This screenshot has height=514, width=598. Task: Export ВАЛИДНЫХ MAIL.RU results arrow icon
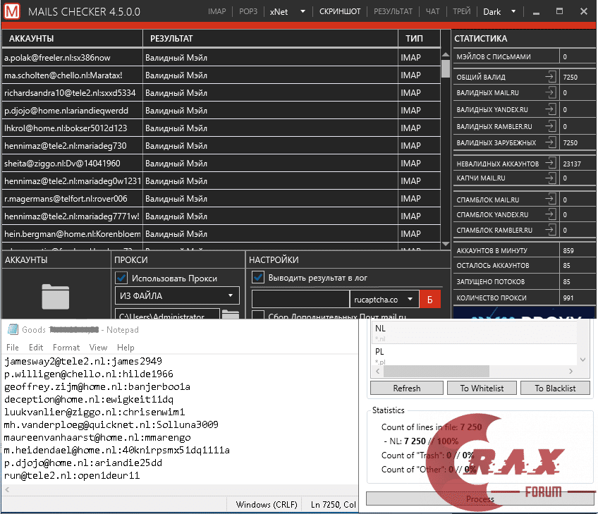click(x=550, y=92)
